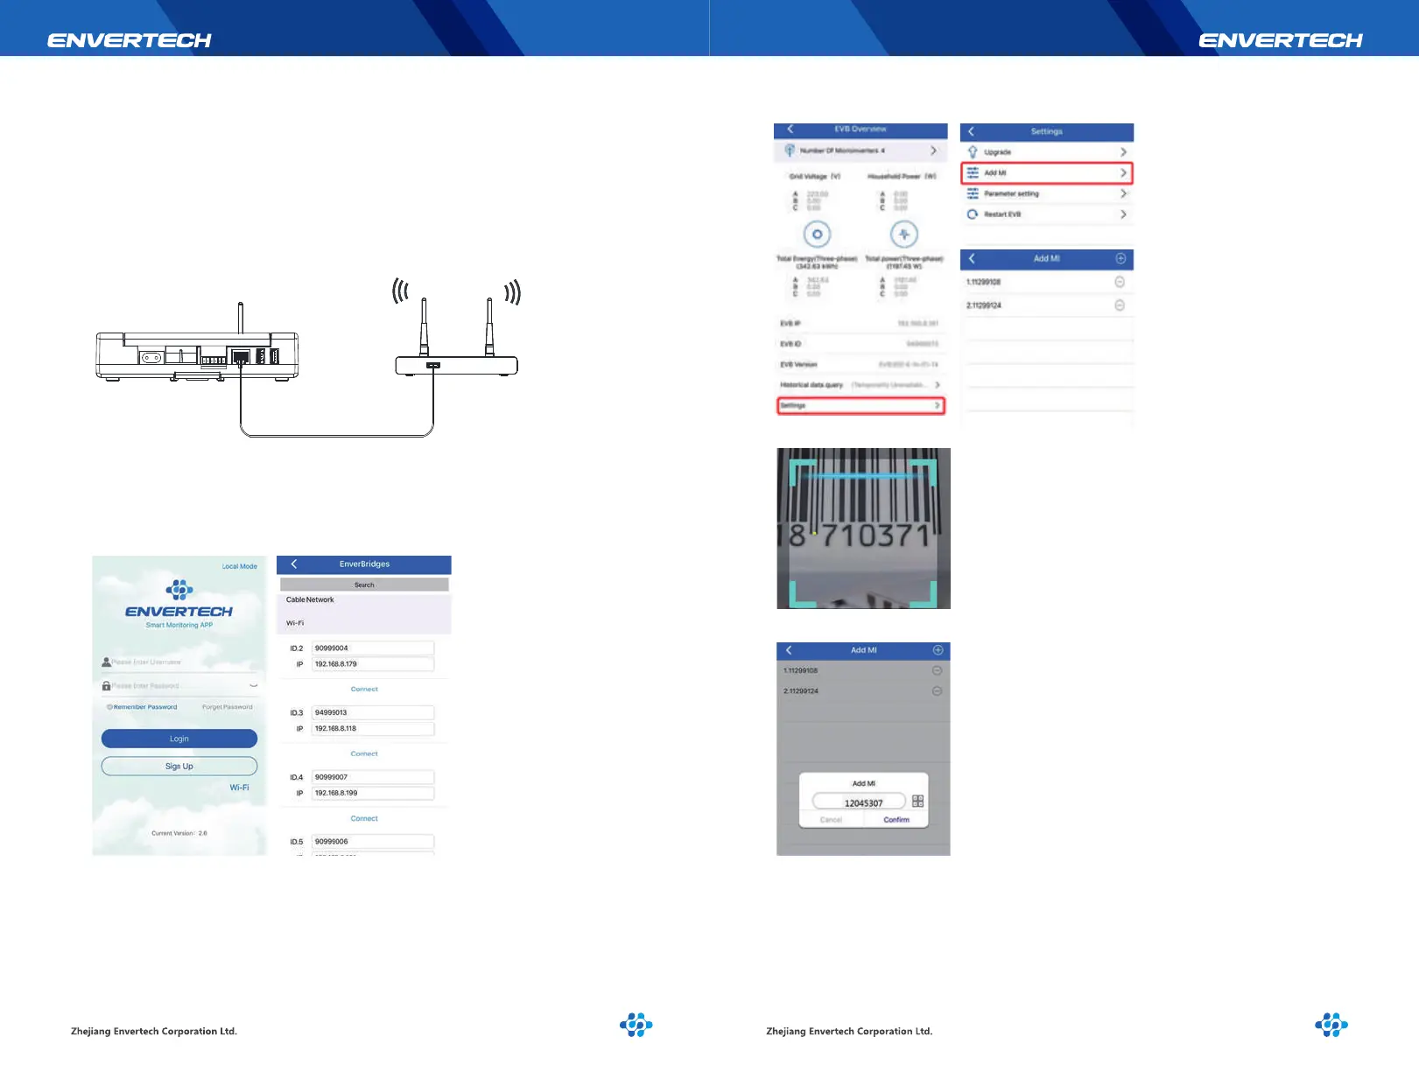Go back from the Settings screen
Image resolution: width=1419 pixels, height=1072 pixels.
point(971,131)
